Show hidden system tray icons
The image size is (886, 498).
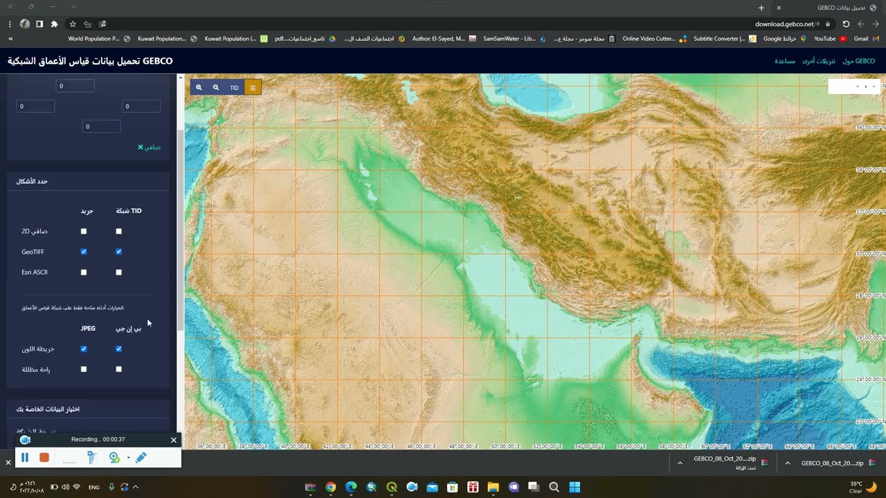pos(136,487)
